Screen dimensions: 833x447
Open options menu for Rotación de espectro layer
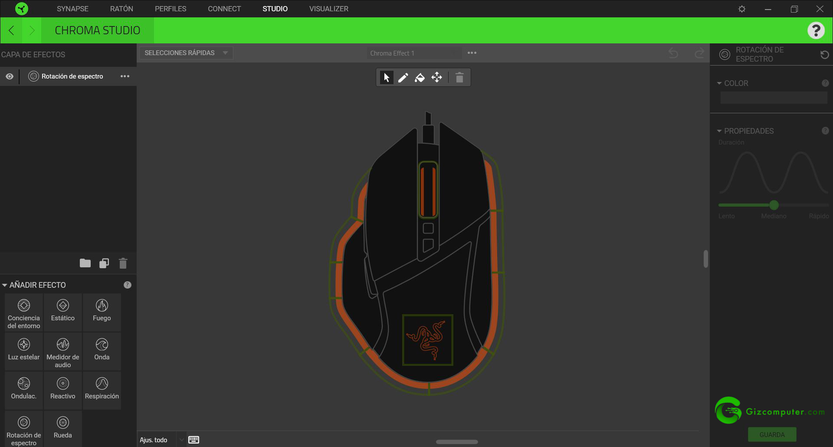coord(125,76)
